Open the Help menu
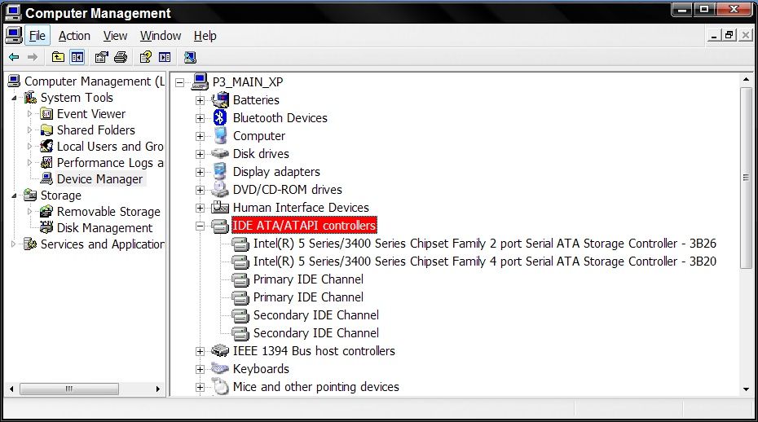 [x=205, y=36]
